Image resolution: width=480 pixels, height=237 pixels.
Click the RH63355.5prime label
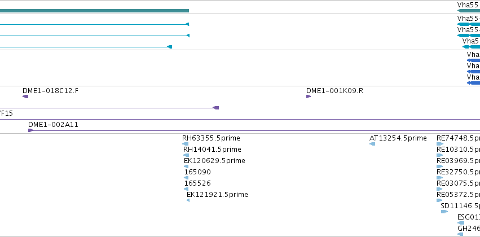tap(211, 138)
